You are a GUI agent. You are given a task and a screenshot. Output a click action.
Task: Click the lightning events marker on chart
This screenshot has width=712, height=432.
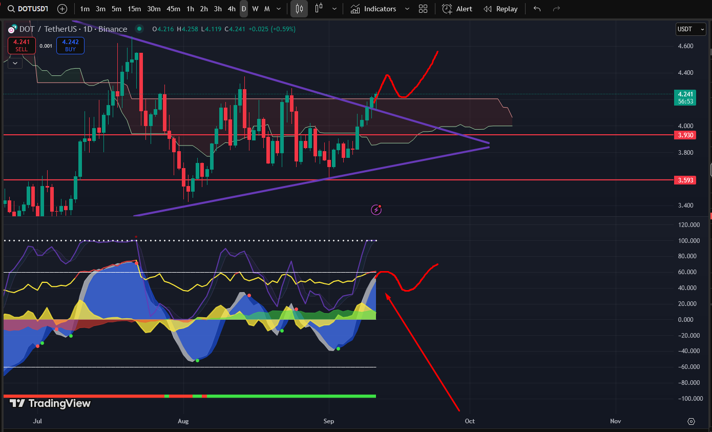pos(376,209)
